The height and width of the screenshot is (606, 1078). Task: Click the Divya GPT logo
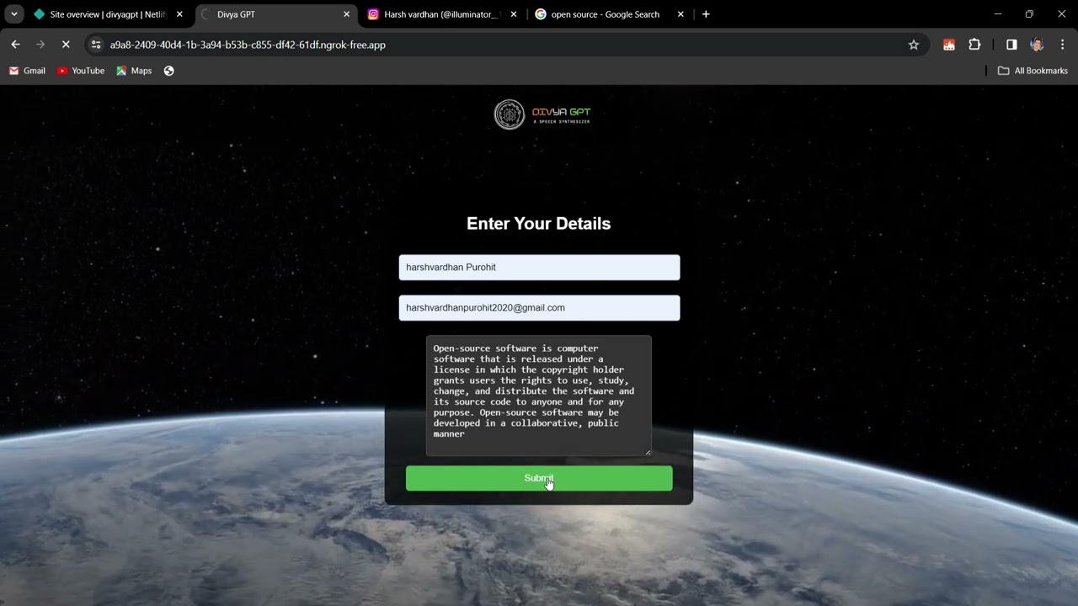point(542,114)
